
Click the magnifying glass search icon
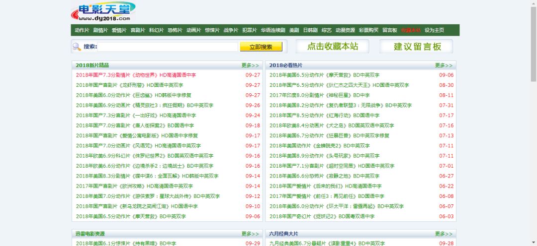point(77,47)
